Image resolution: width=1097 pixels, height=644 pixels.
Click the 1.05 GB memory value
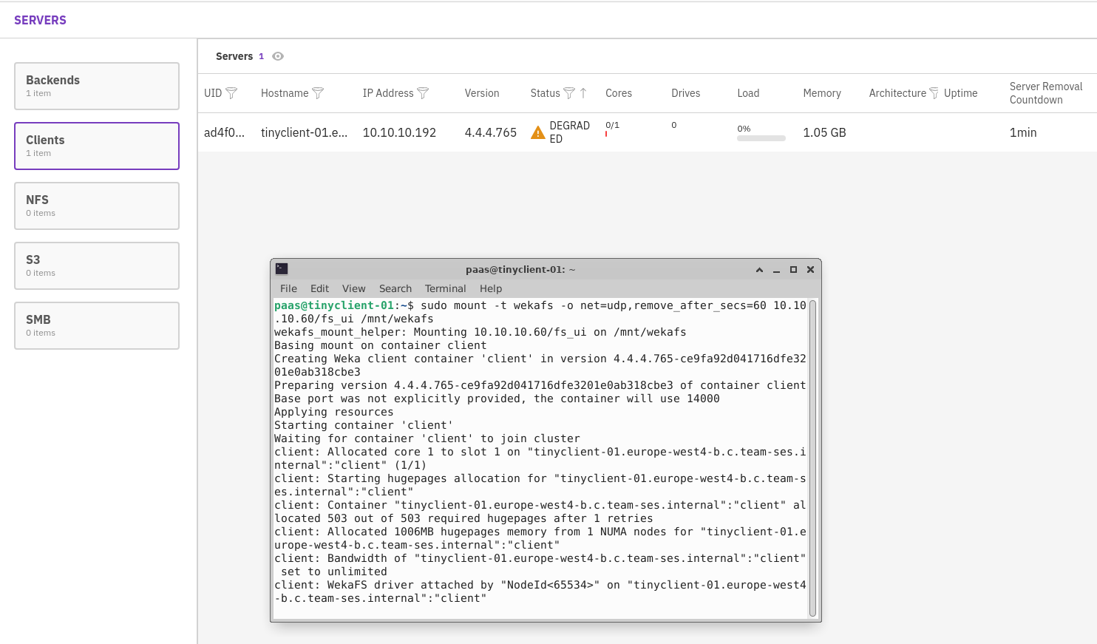coord(824,132)
